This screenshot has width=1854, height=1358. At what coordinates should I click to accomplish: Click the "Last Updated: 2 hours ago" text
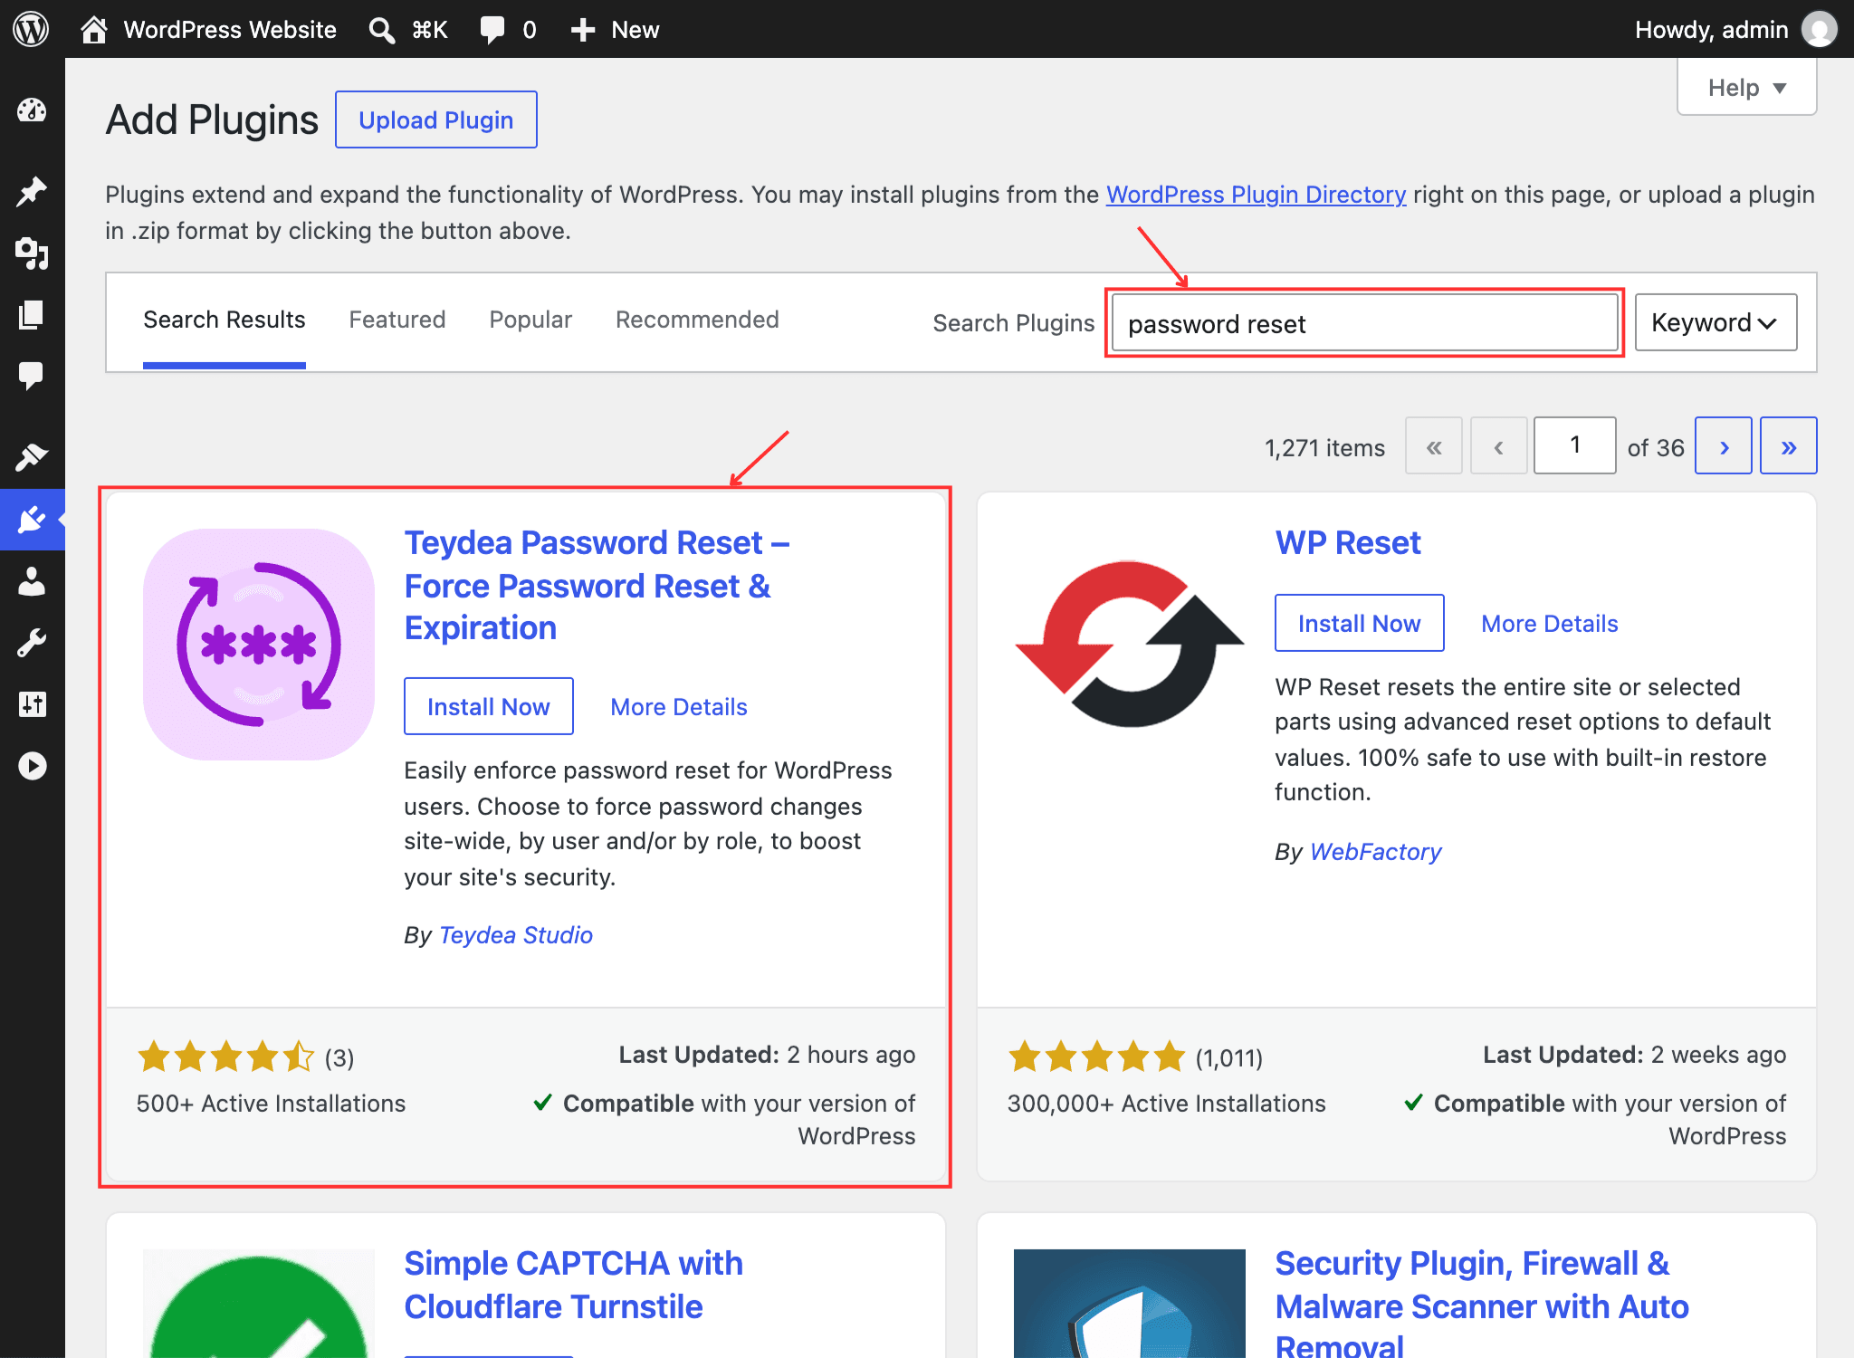click(767, 1055)
